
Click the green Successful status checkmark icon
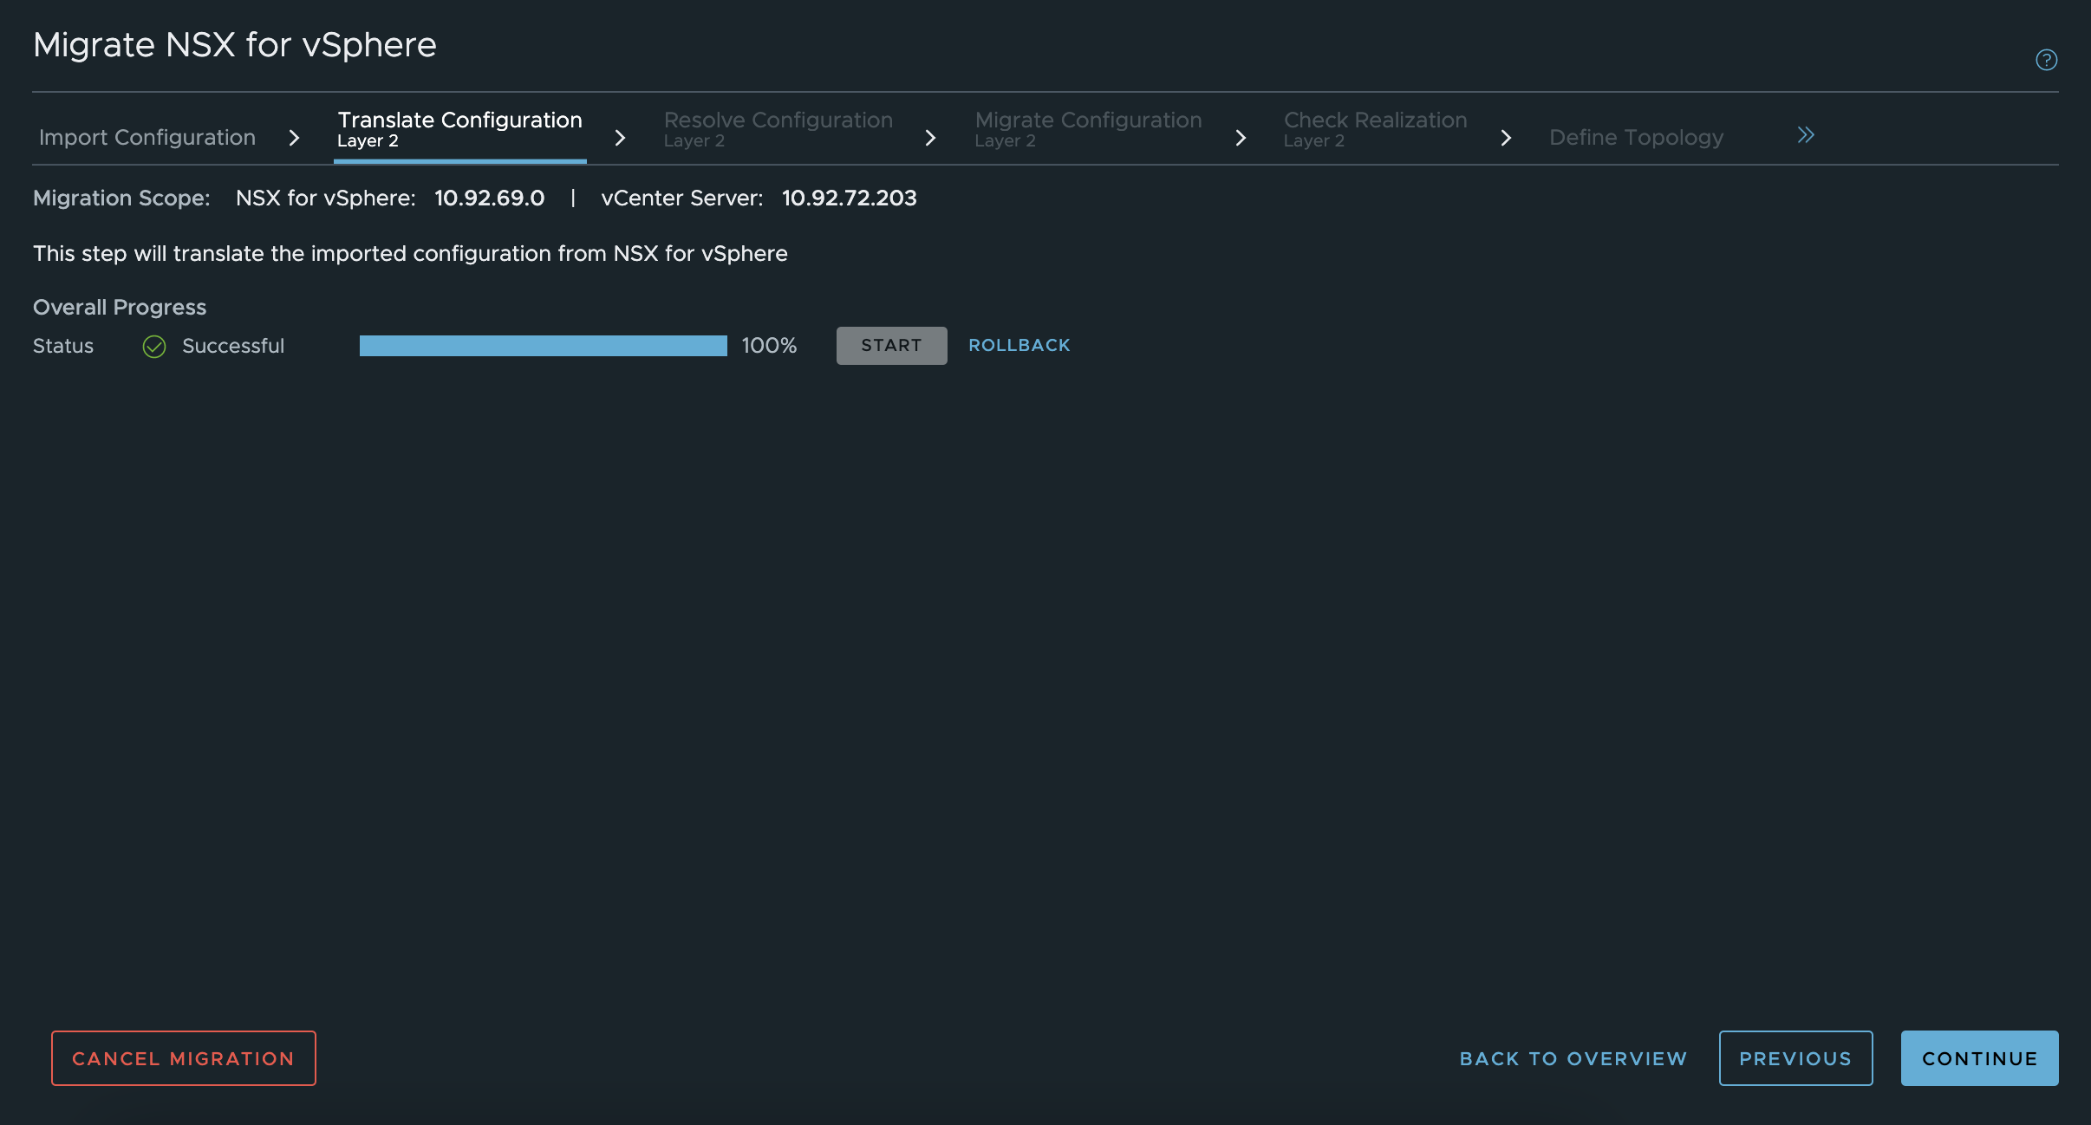click(154, 347)
